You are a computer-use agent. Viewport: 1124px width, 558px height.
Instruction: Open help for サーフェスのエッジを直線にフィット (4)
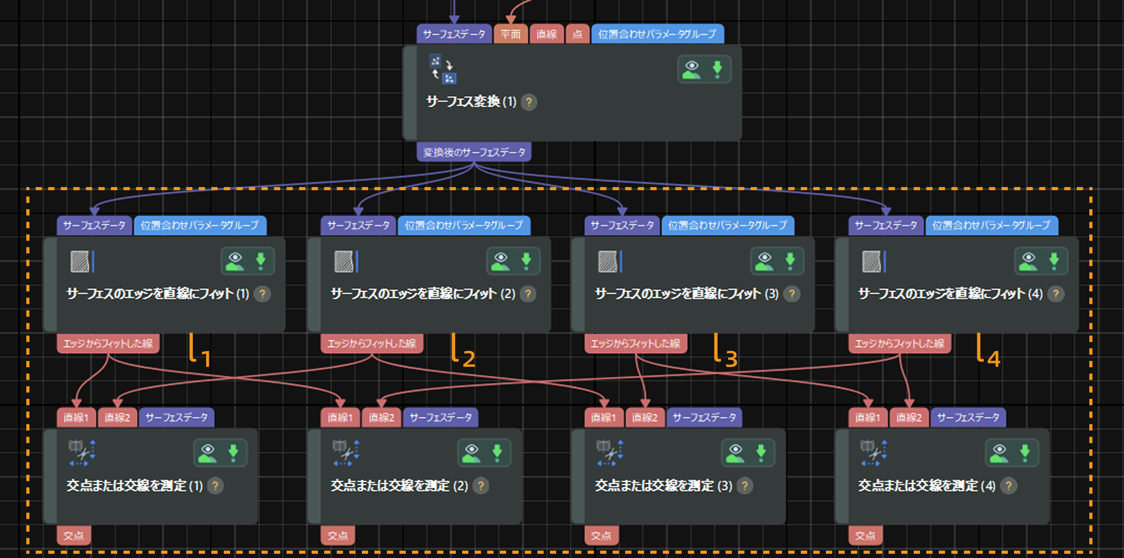point(1056,294)
